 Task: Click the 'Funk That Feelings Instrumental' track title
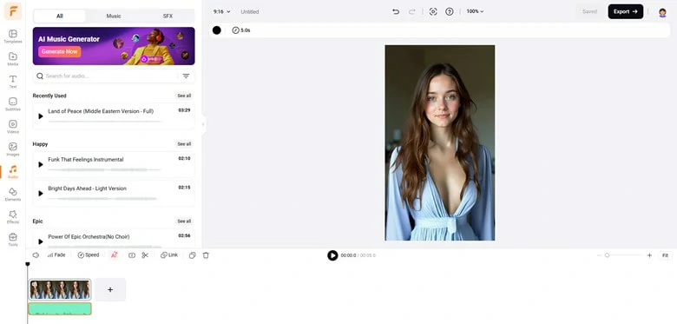tap(85, 160)
